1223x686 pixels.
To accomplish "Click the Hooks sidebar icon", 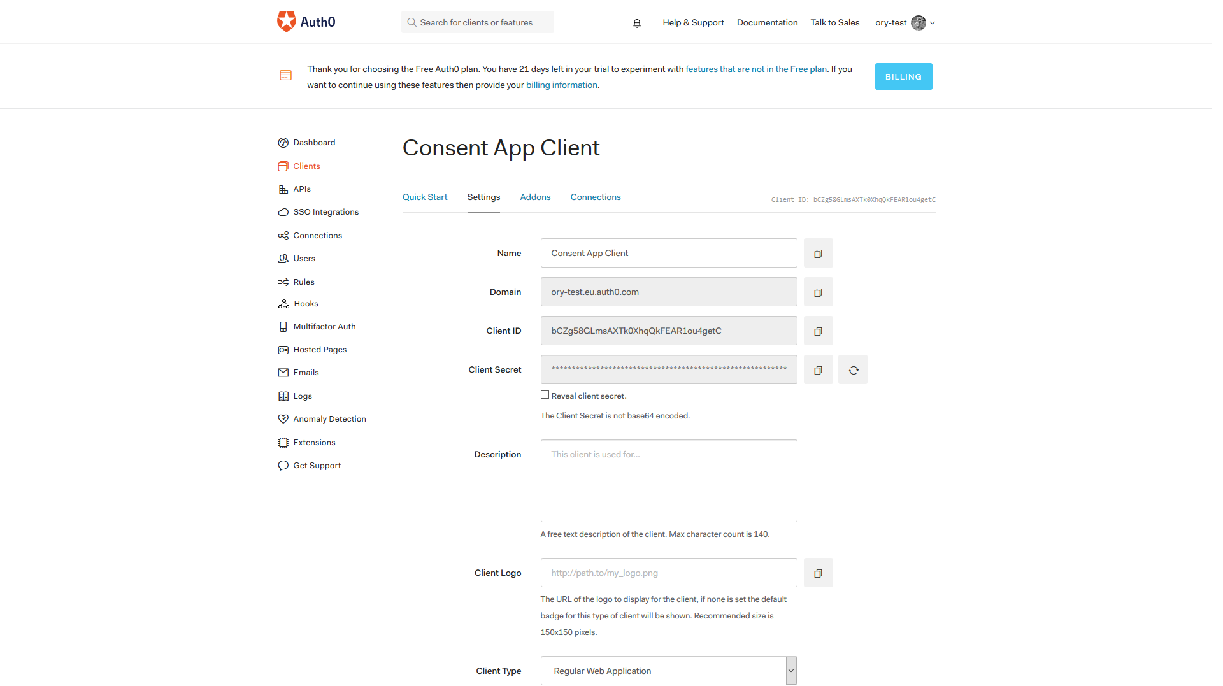I will pyautogui.click(x=283, y=304).
